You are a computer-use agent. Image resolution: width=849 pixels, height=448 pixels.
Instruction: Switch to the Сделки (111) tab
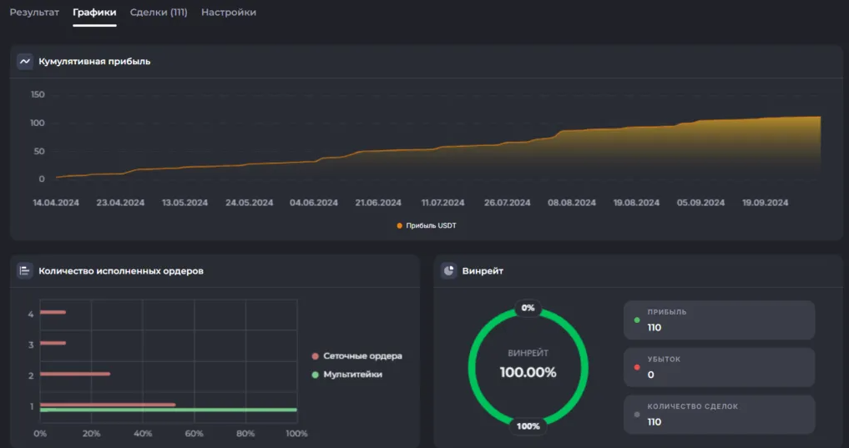pyautogui.click(x=159, y=12)
